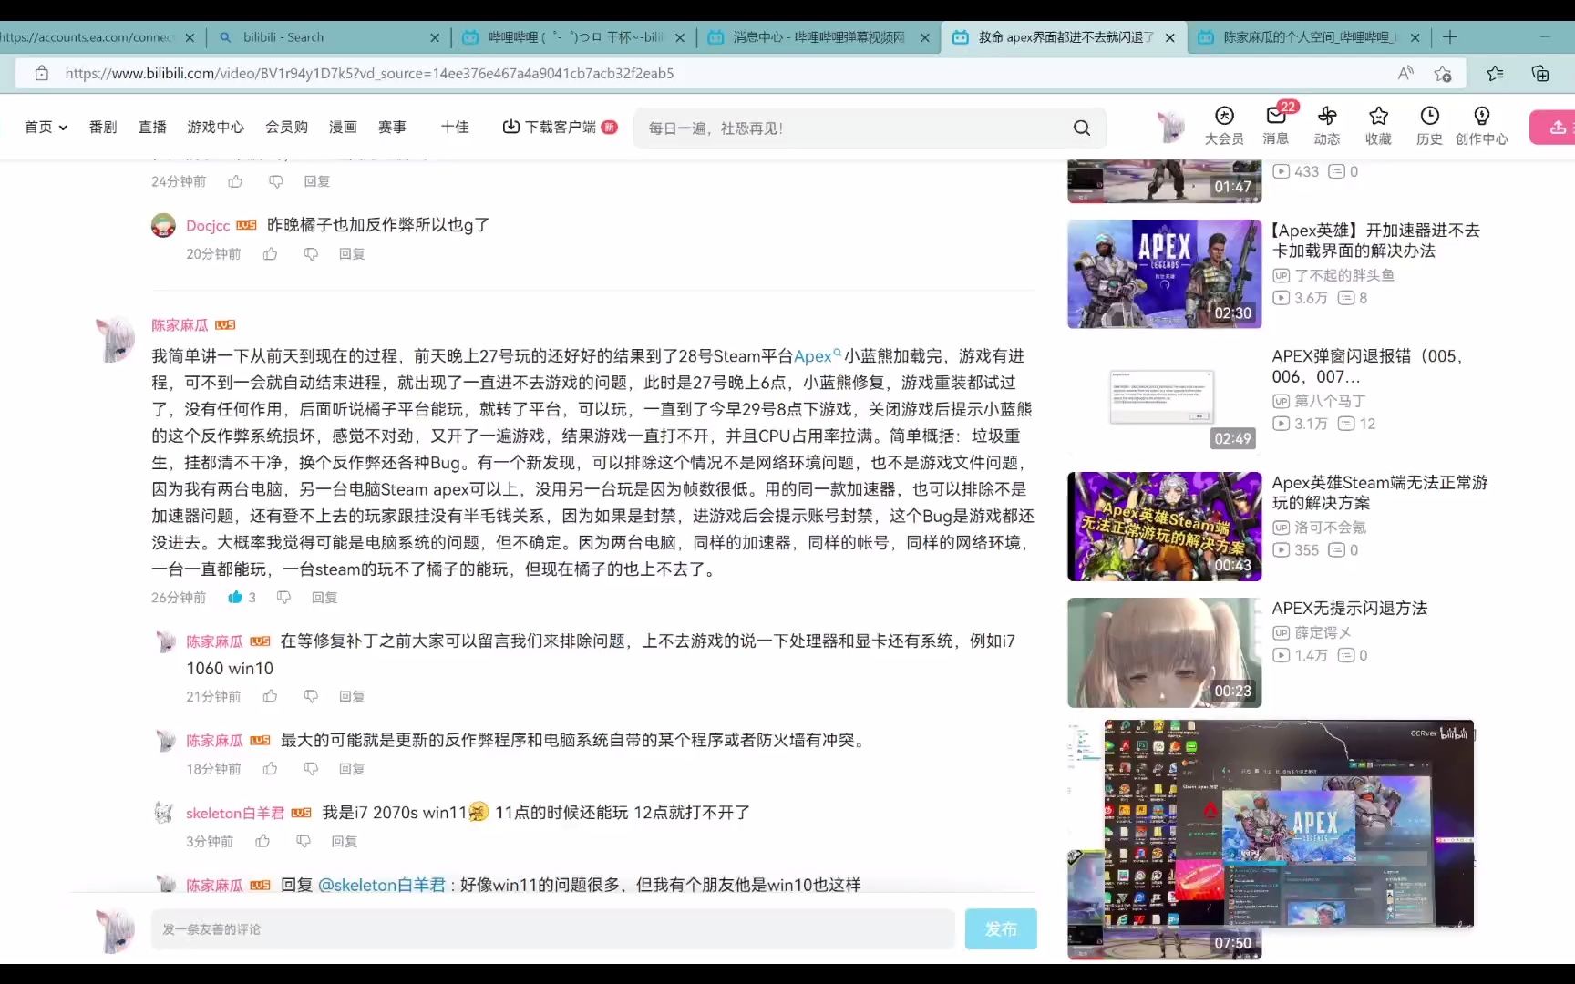This screenshot has height=984, width=1575.
Task: Open video 开加速器进不去卡加载界面的解决办法
Action: point(1376,241)
